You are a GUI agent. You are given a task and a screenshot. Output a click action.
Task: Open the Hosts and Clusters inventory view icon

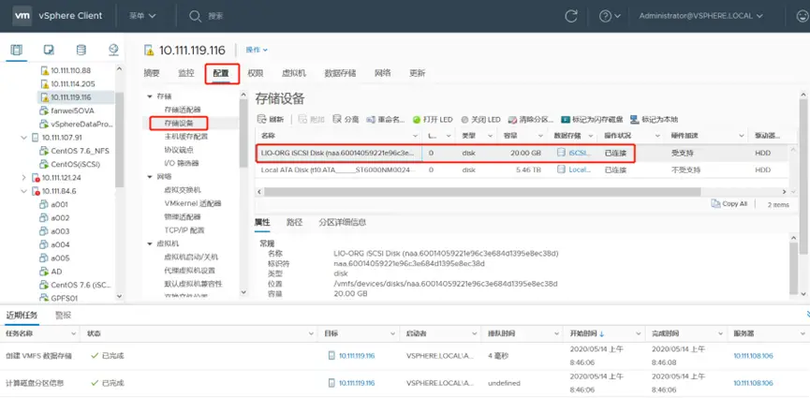[x=17, y=50]
